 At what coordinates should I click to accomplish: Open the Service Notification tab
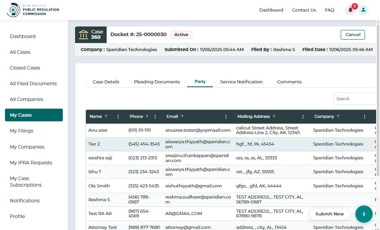pos(241,82)
